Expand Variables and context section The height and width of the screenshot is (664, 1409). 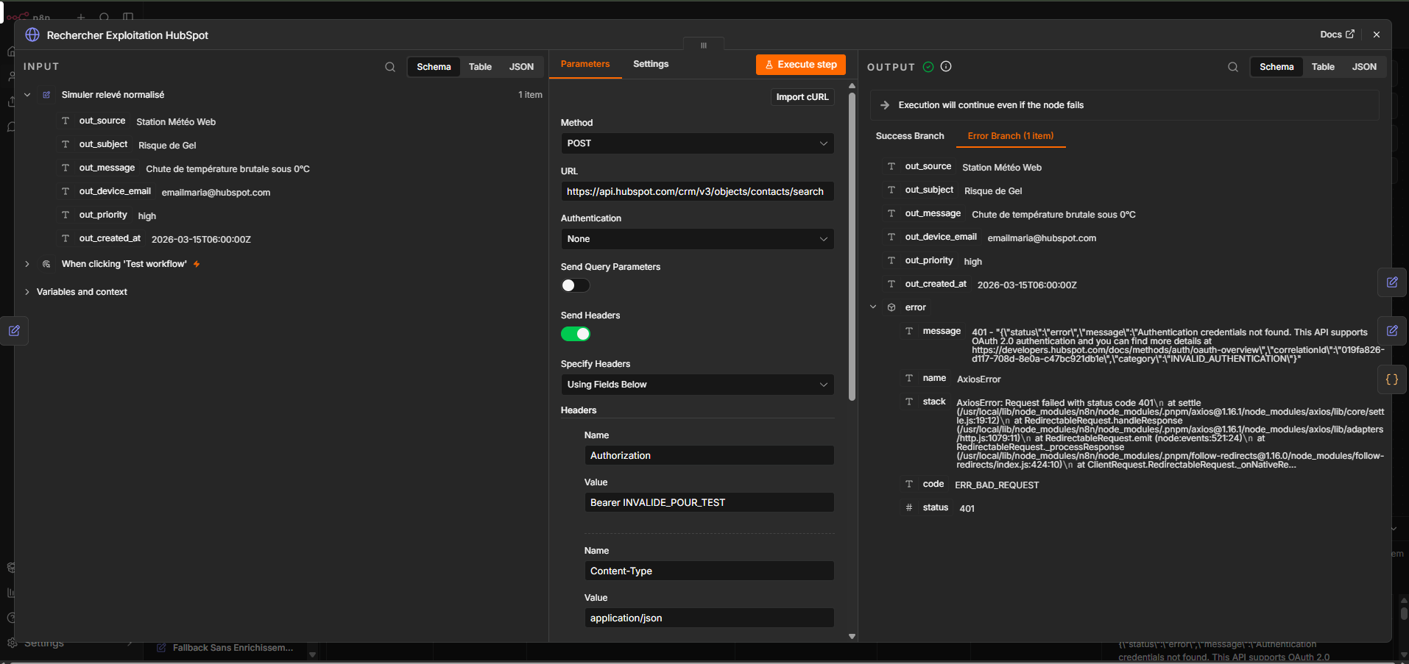tap(27, 292)
